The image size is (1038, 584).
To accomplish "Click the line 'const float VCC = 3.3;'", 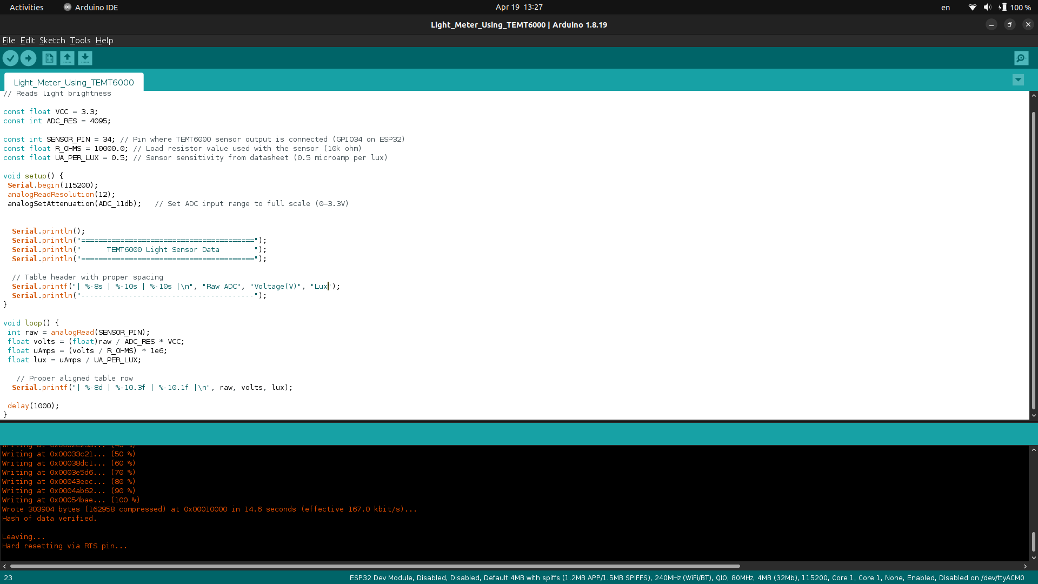I will tap(50, 112).
